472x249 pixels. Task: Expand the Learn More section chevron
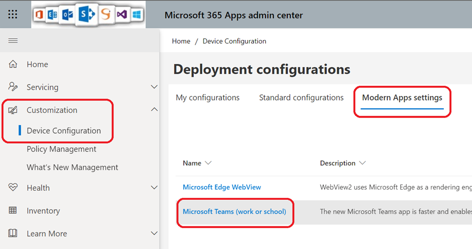(154, 234)
